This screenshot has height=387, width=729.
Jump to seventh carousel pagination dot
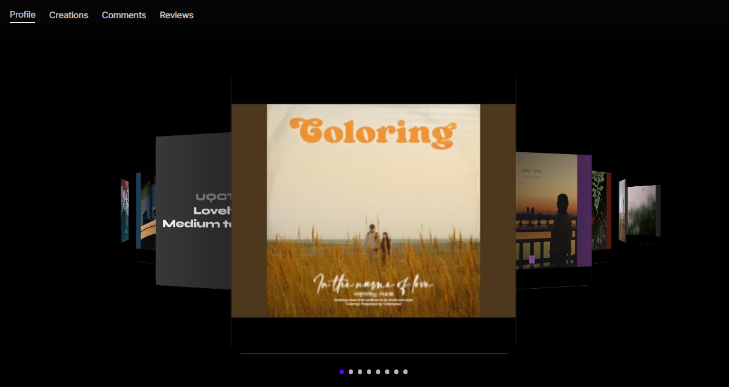tap(396, 372)
